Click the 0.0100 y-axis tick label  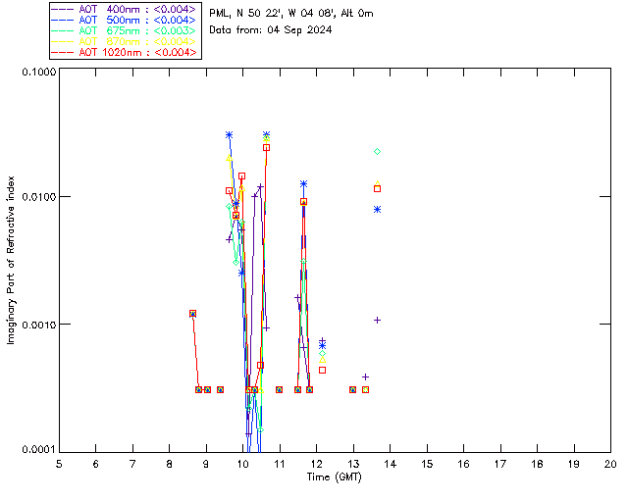click(x=38, y=197)
